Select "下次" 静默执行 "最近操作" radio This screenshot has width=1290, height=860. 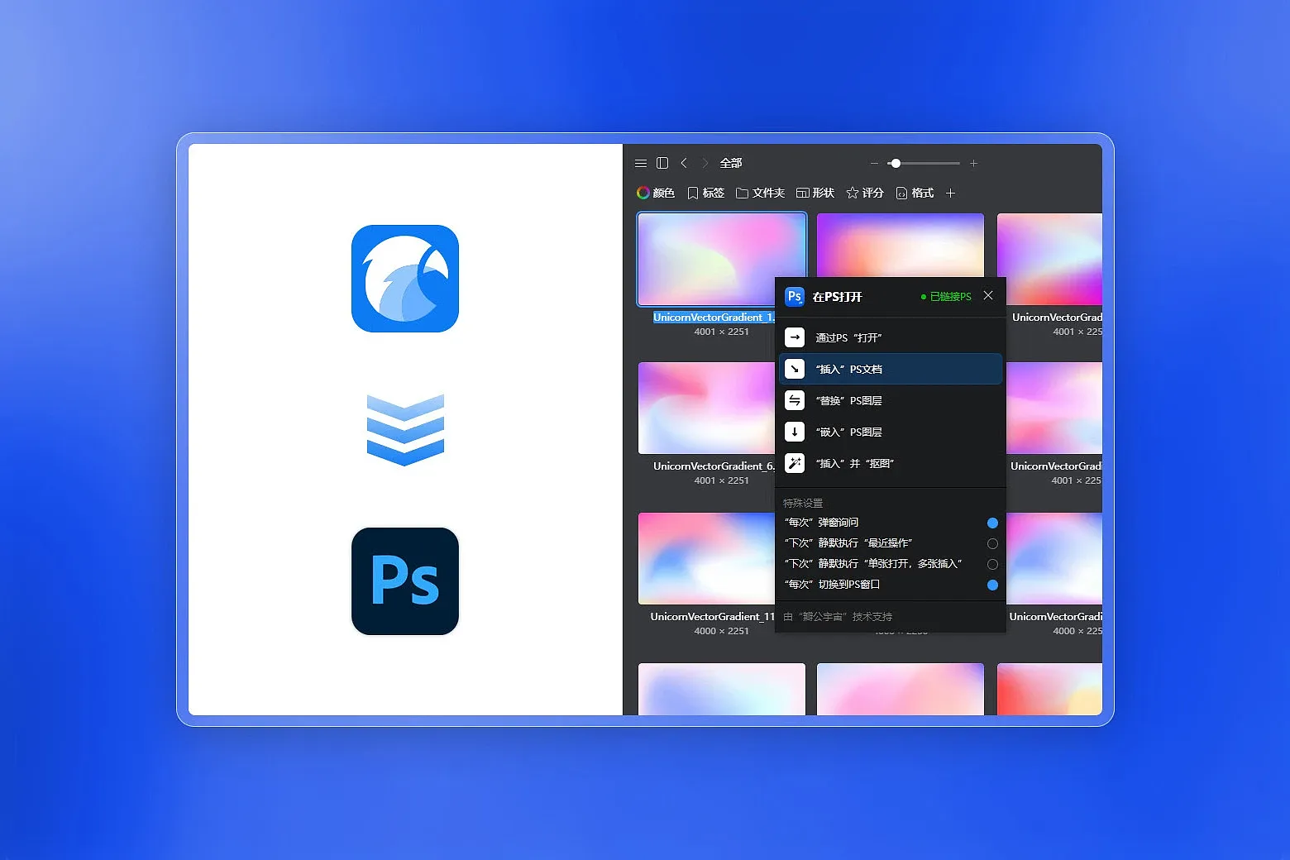point(992,543)
